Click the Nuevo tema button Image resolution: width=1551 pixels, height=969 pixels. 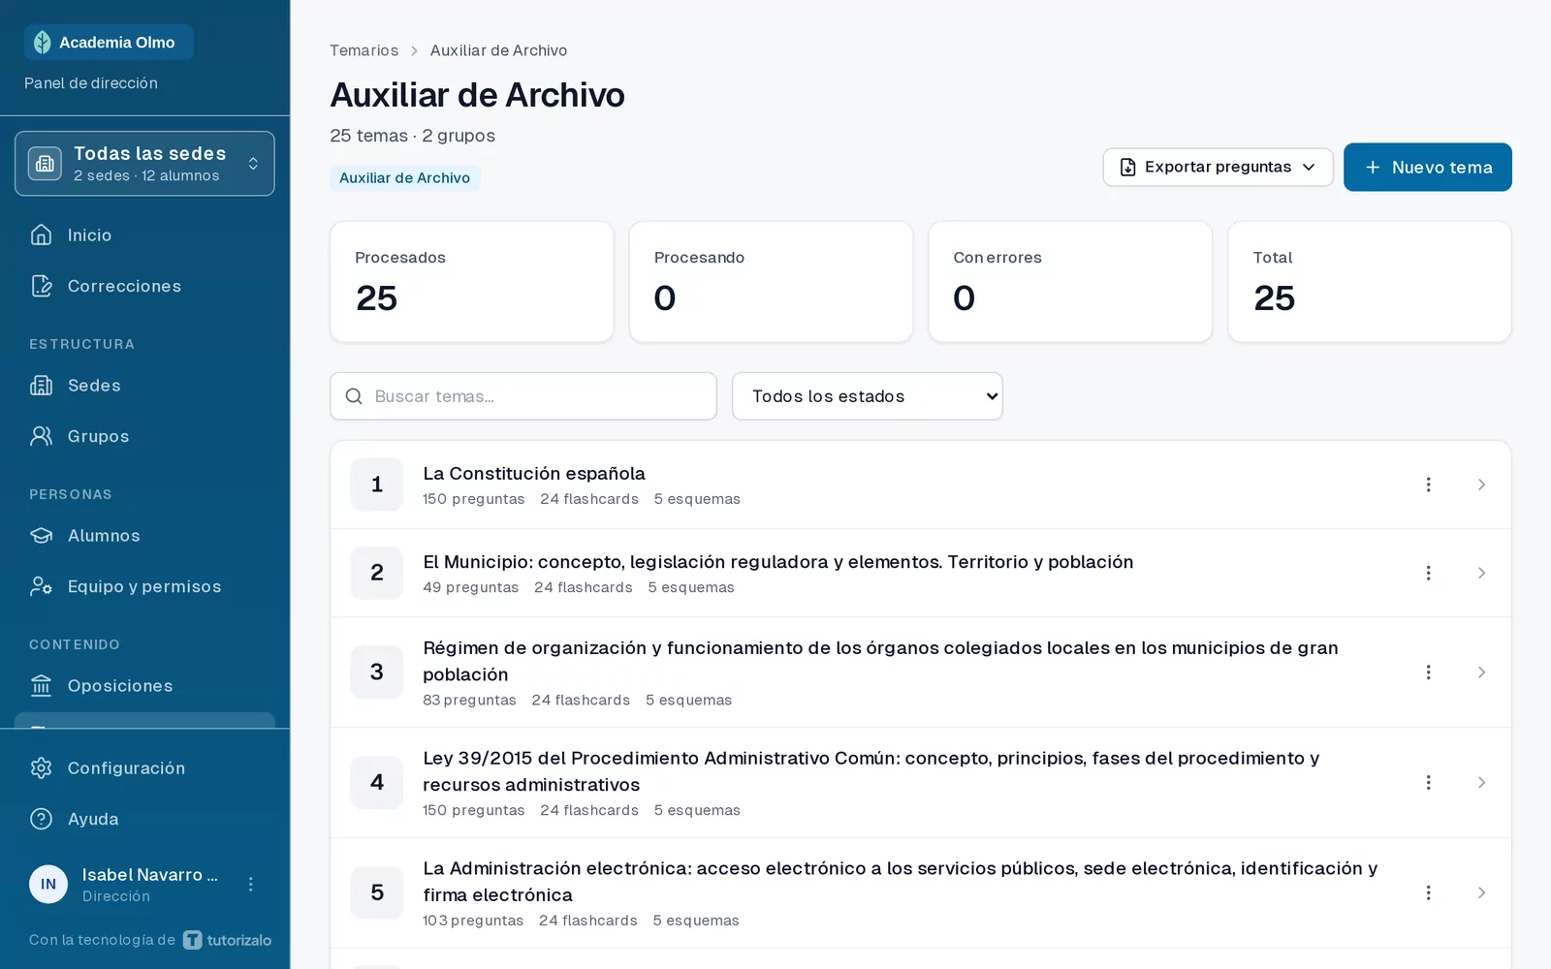(1427, 167)
